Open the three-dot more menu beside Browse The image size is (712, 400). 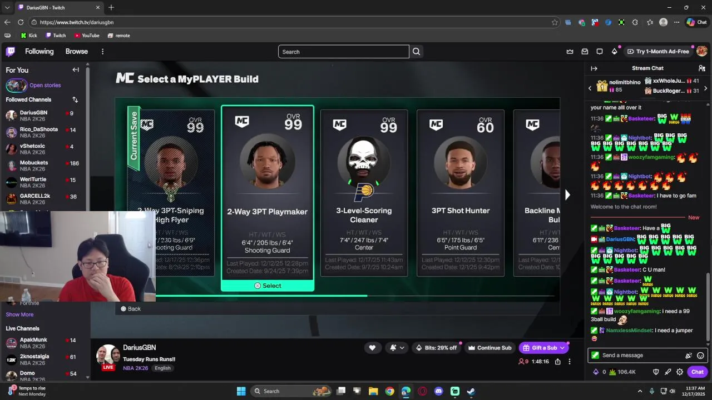(102, 52)
